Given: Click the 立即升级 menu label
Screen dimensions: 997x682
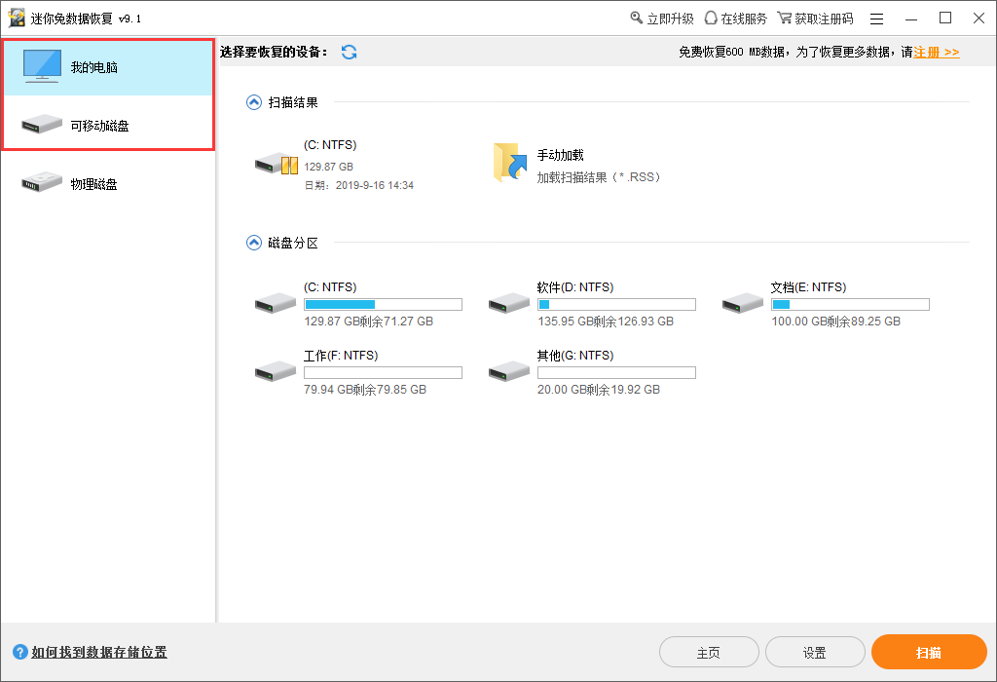Looking at the screenshot, I should point(670,19).
